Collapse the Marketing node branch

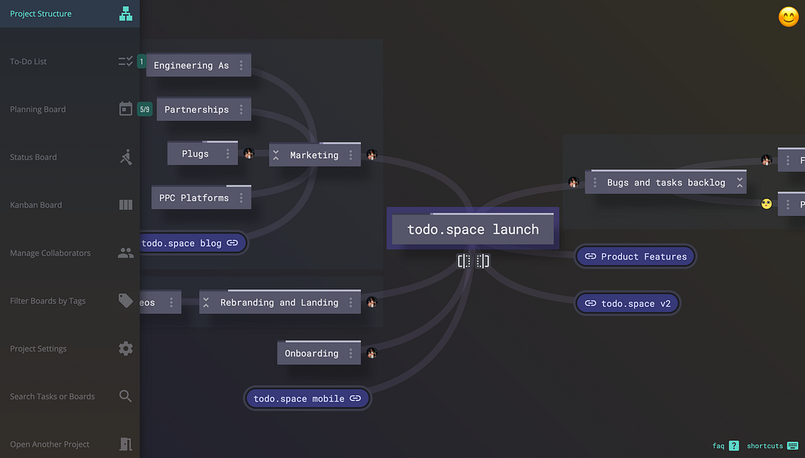tap(276, 155)
